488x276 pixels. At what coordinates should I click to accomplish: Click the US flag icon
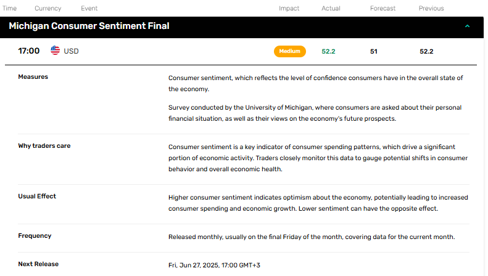(x=55, y=51)
